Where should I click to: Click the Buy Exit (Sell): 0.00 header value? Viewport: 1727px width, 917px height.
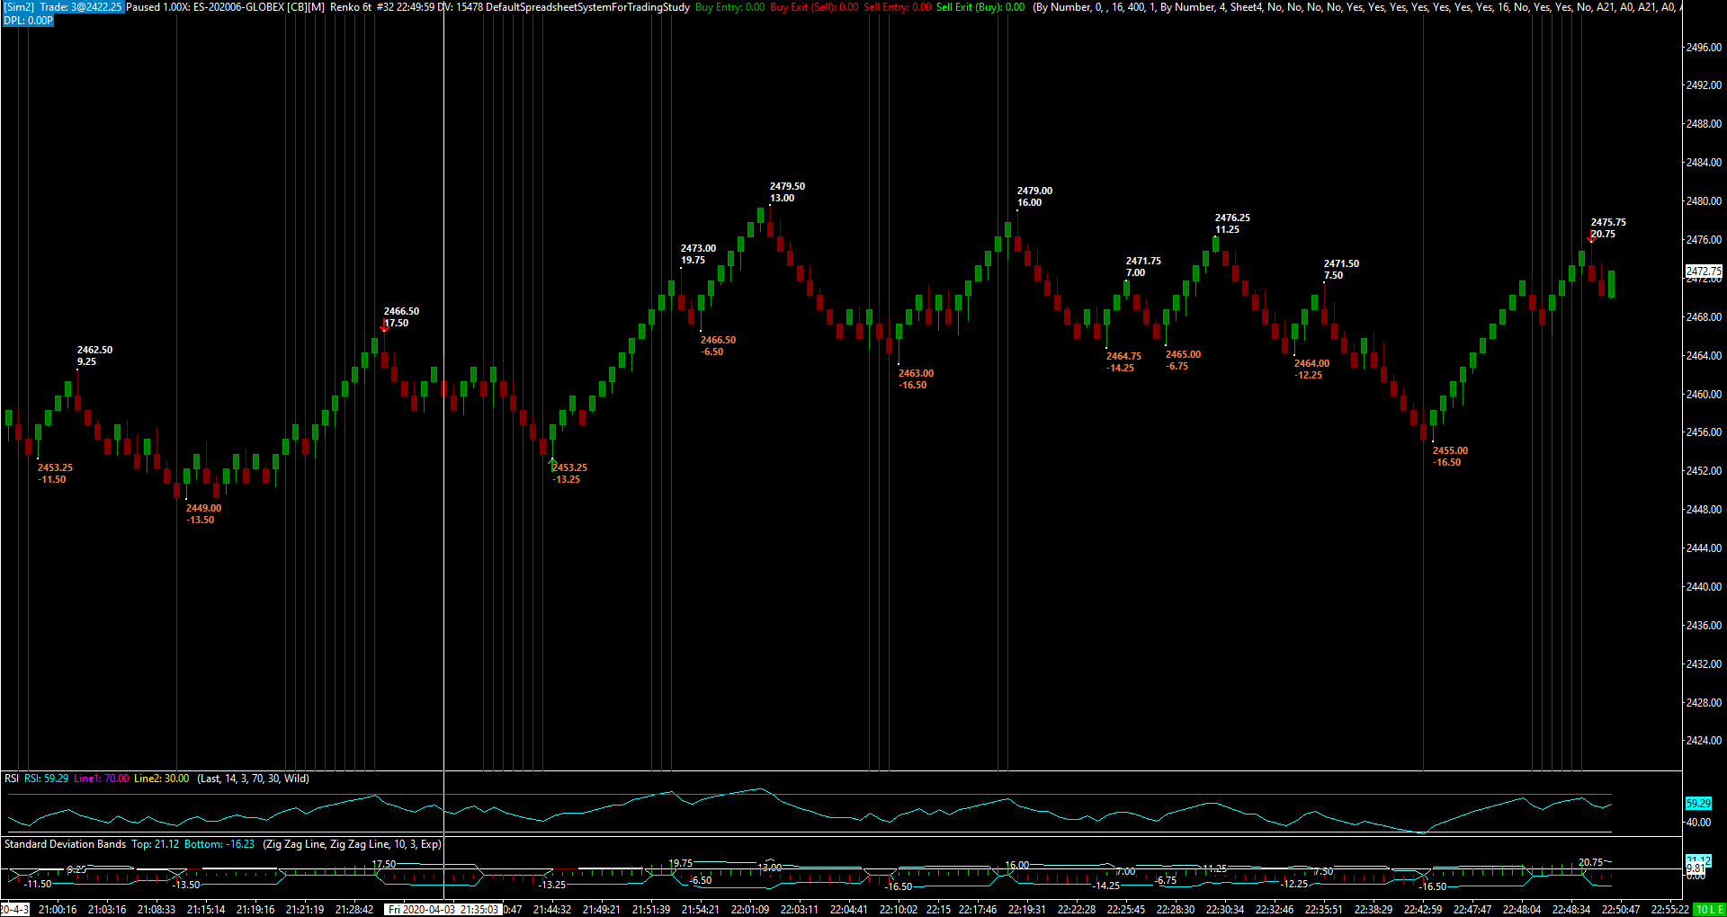[x=814, y=7]
